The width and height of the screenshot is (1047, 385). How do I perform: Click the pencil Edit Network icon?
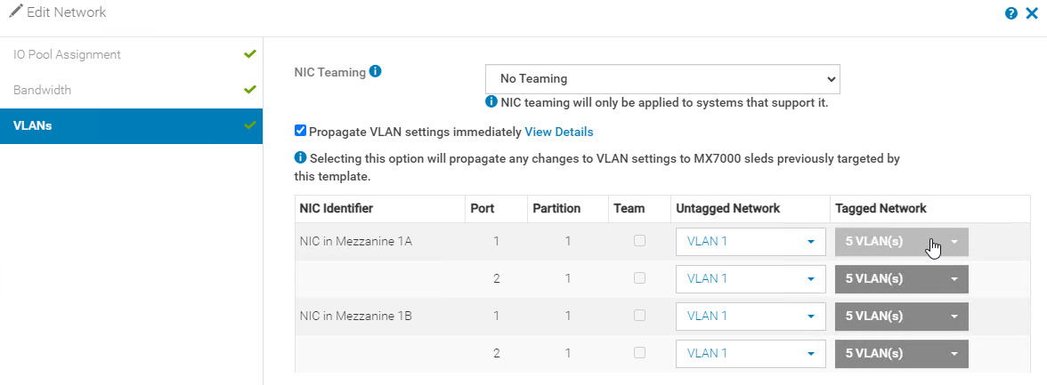tap(15, 12)
